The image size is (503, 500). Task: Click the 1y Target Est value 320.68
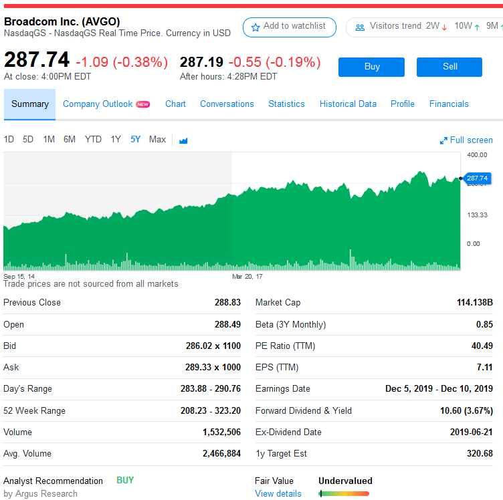[480, 453]
